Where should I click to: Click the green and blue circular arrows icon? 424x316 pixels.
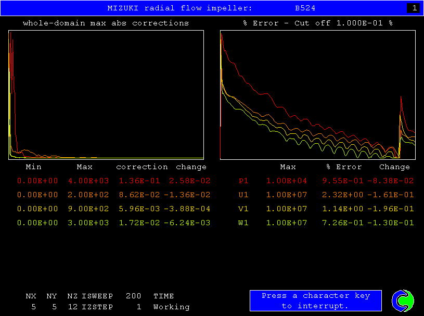point(403,300)
